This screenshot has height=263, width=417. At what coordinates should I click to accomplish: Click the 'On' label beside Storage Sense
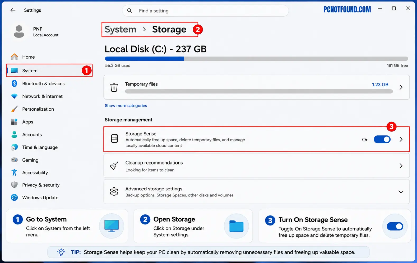[365, 139]
